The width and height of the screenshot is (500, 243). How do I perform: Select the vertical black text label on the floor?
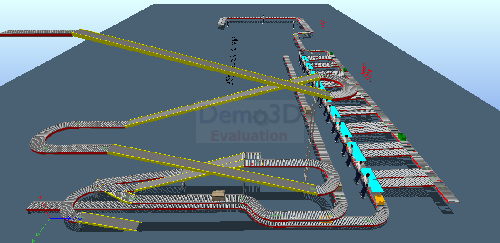point(232,60)
